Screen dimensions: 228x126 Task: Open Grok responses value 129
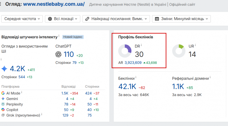(65, 115)
